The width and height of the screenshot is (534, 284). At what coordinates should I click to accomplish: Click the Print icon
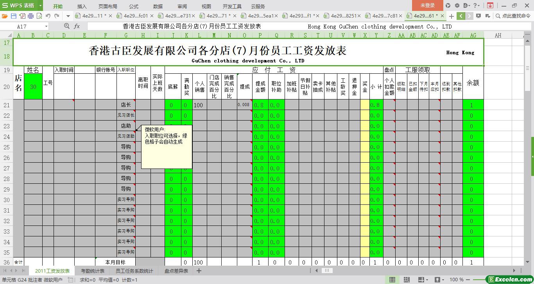click(30, 16)
